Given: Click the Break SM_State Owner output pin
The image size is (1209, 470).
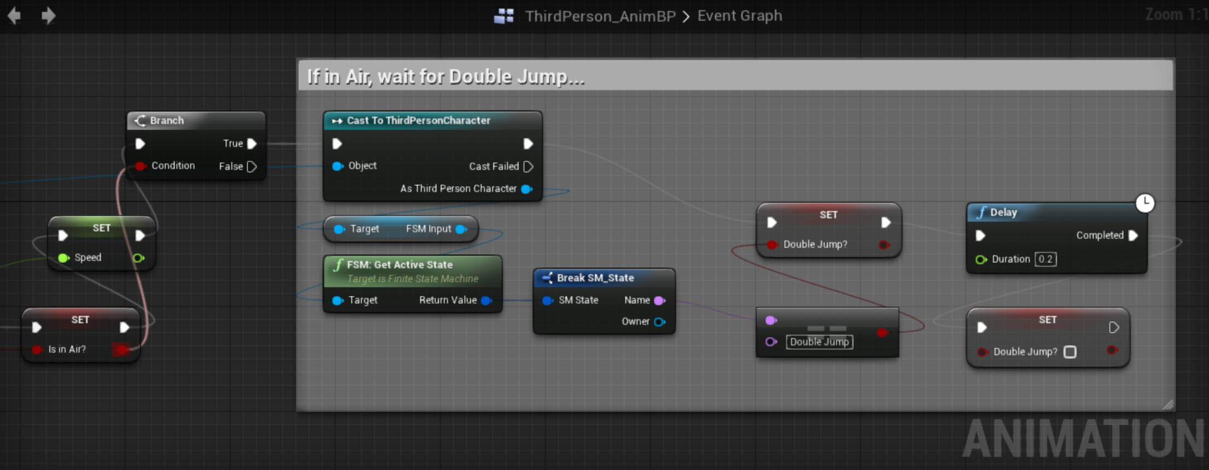Looking at the screenshot, I should (659, 322).
